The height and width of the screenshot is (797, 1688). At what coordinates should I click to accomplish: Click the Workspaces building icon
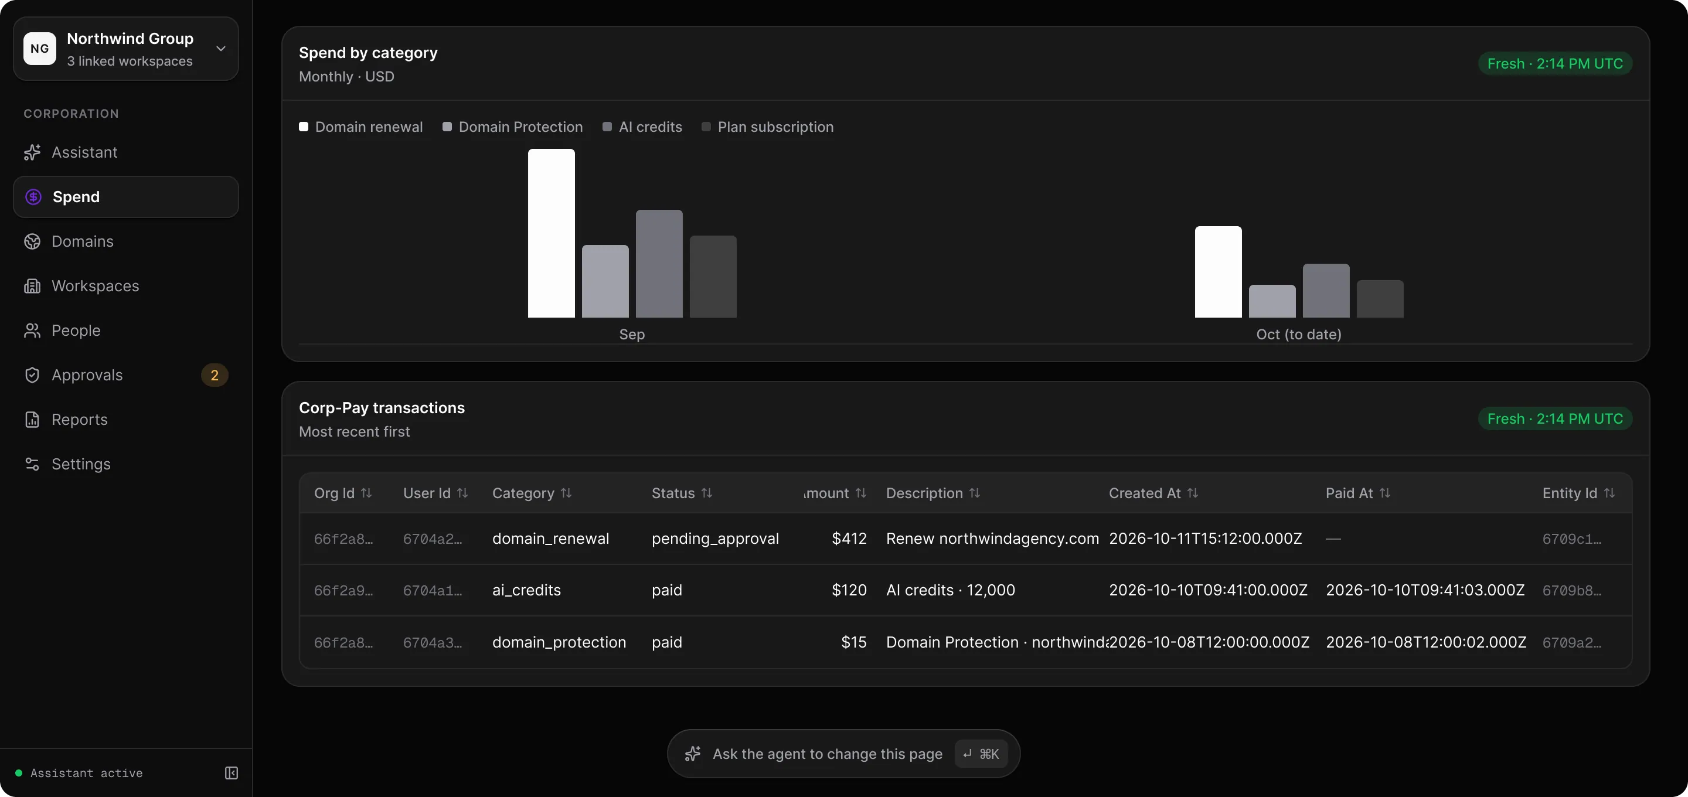point(32,286)
